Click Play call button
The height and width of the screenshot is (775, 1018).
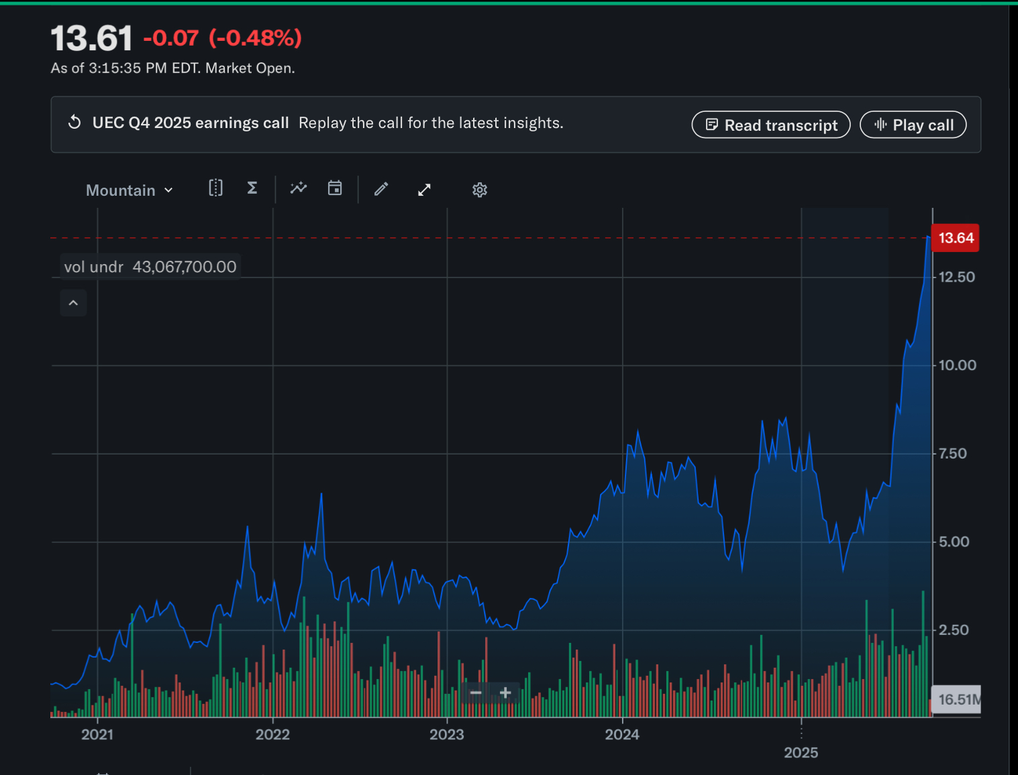pos(913,125)
